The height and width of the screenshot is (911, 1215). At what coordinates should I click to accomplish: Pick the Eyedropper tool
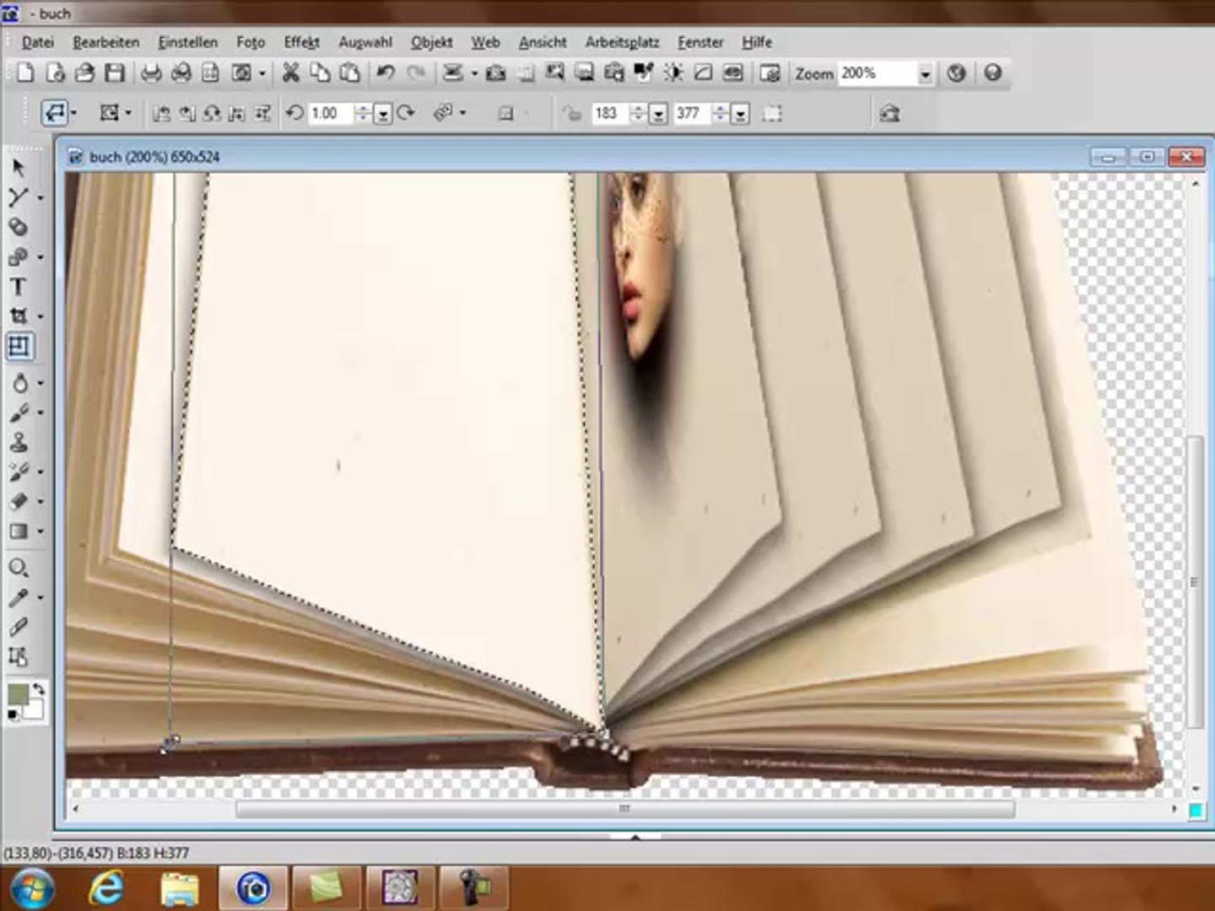(x=18, y=598)
